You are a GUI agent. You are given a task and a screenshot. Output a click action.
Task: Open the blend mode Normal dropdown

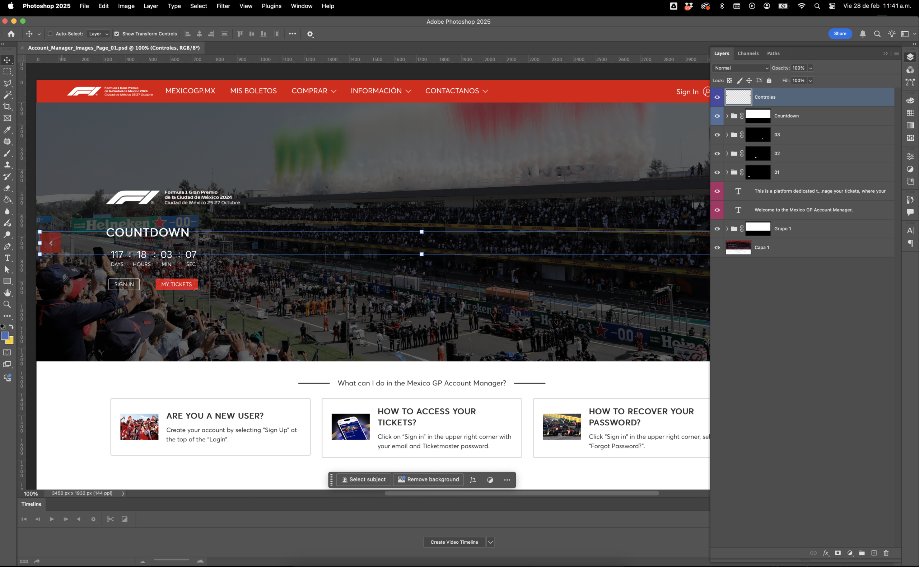(x=741, y=68)
